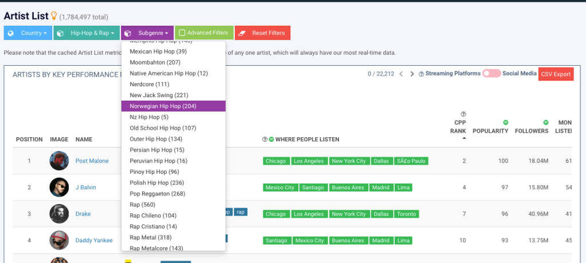Click Drake's profile thumbnail image
Viewport: 586px width, 263px height.
tap(59, 214)
